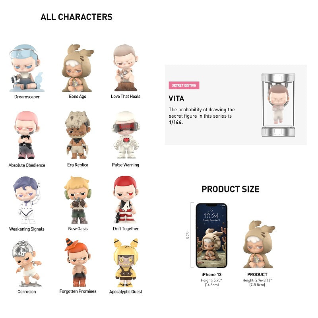Viewport: 318px width, 318px height.
Task: Choose the Apocalyptic Quest yellow helmet figure
Action: click(126, 263)
